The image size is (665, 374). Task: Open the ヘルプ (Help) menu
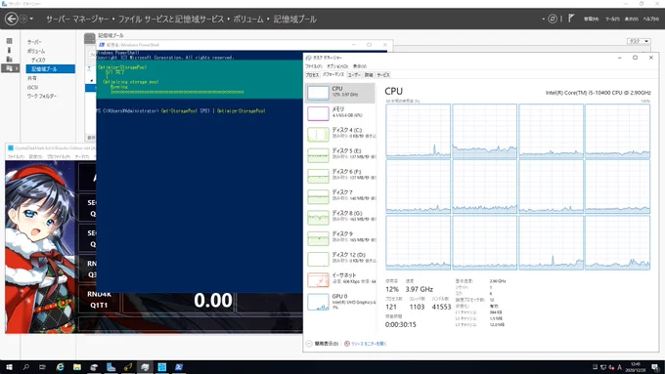(650, 20)
